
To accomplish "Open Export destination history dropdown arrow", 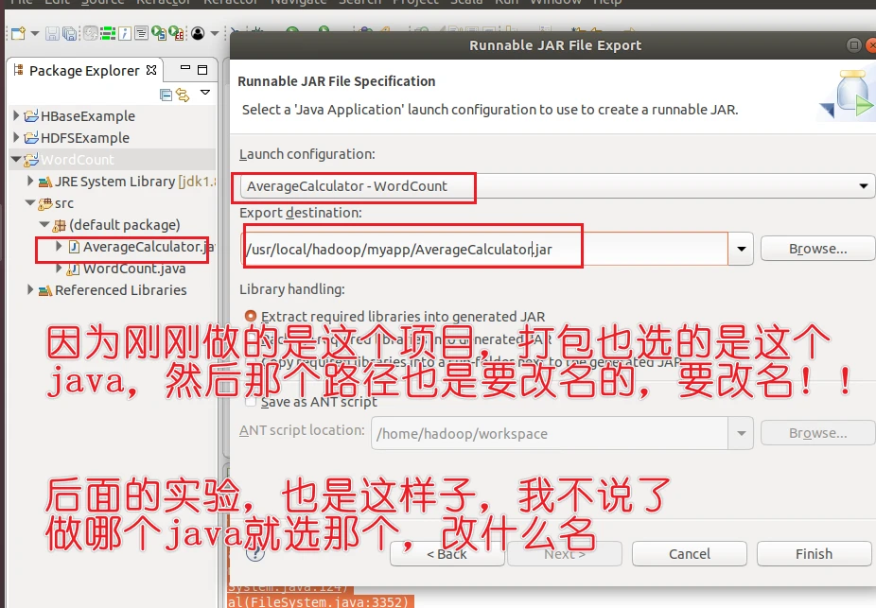I will (x=741, y=250).
